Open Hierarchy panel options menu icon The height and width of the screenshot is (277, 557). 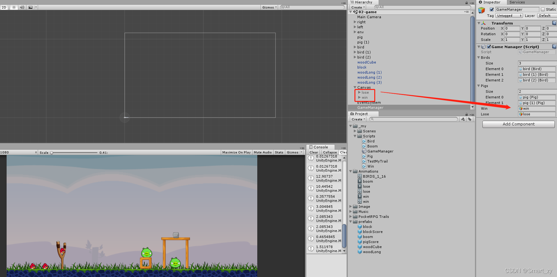(x=472, y=3)
